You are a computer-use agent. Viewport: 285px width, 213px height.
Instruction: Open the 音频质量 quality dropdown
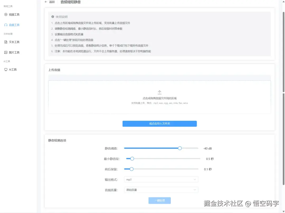pos(161,190)
